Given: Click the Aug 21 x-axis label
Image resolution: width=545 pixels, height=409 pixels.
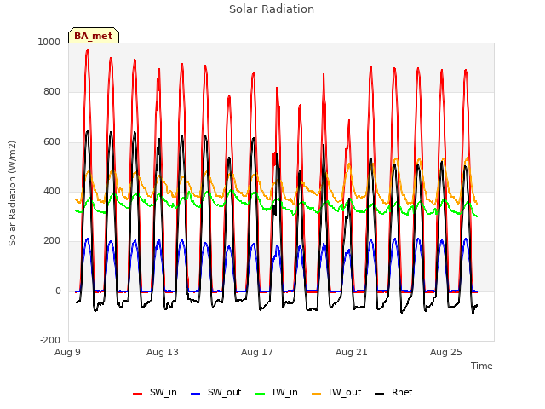Looking at the screenshot, I should (x=352, y=352).
